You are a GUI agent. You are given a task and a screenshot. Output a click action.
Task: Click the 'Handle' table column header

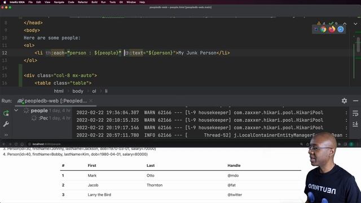click(x=234, y=165)
